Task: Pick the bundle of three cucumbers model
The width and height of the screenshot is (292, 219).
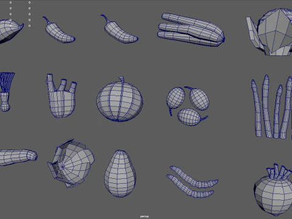Action: point(190,30)
